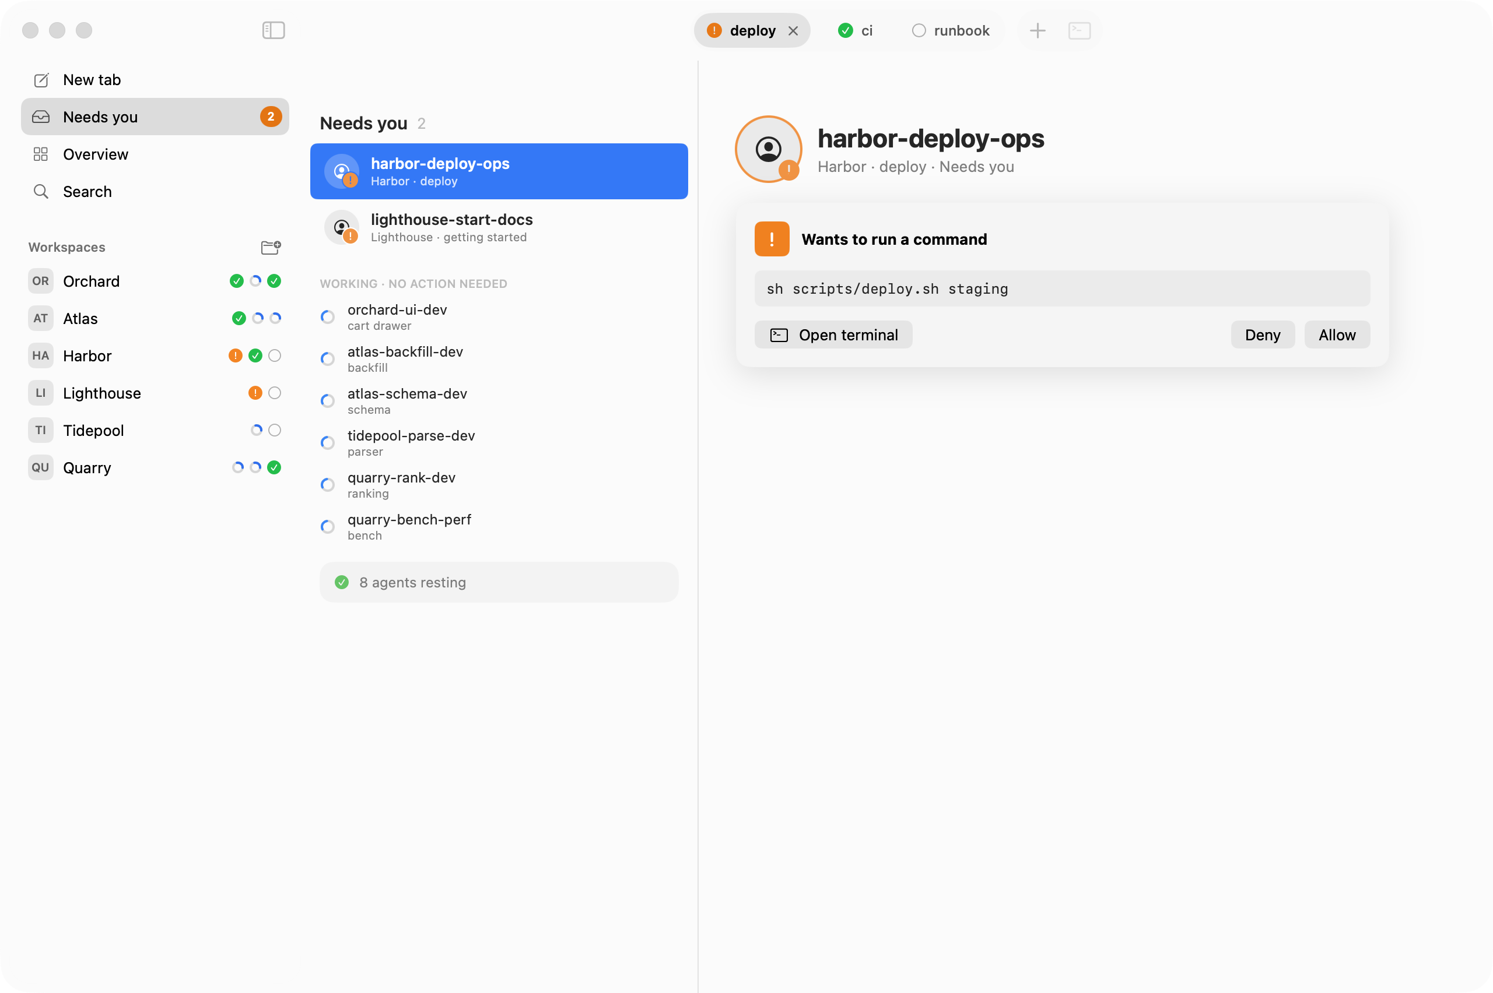Image resolution: width=1493 pixels, height=993 pixels.
Task: Toggle the sidebar panel icon
Action: (x=273, y=30)
